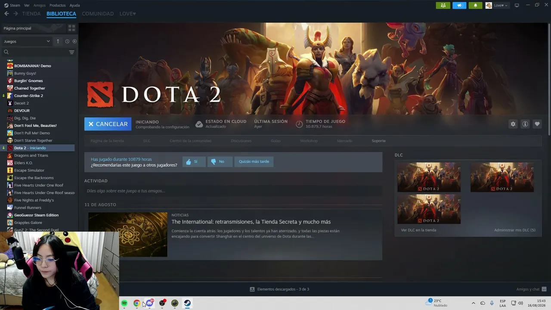The image size is (551, 310).
Task: Click Quizás más tarde button
Action: tap(254, 161)
